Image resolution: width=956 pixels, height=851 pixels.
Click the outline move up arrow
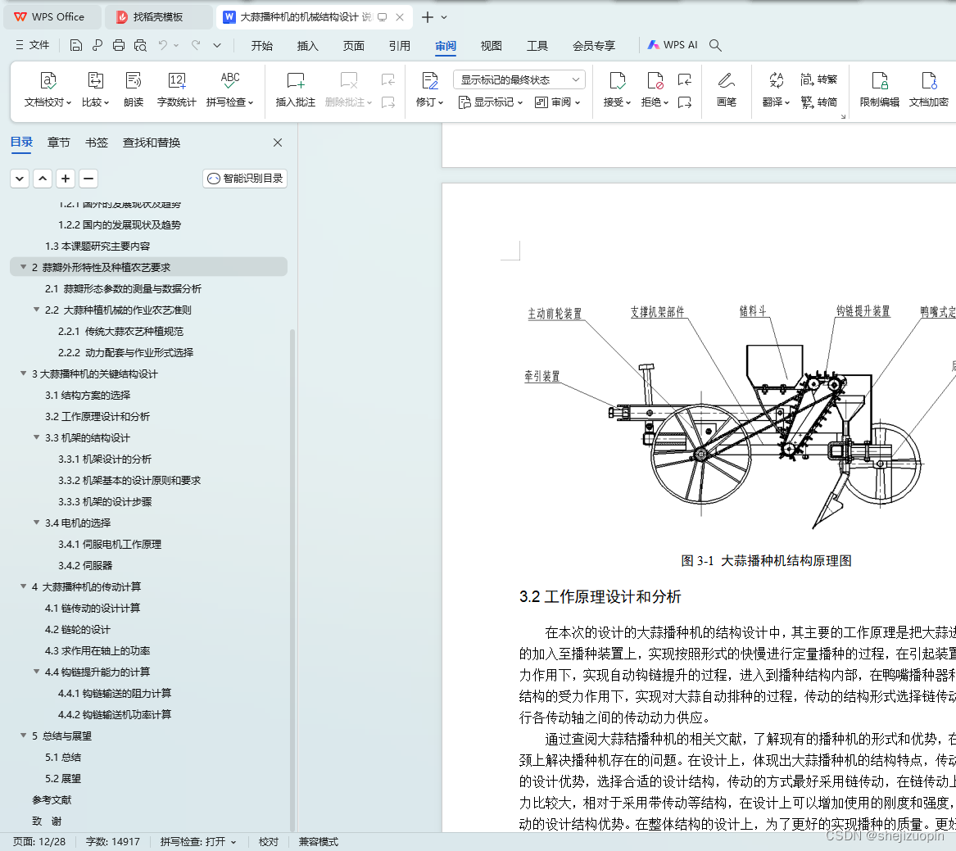pos(42,179)
